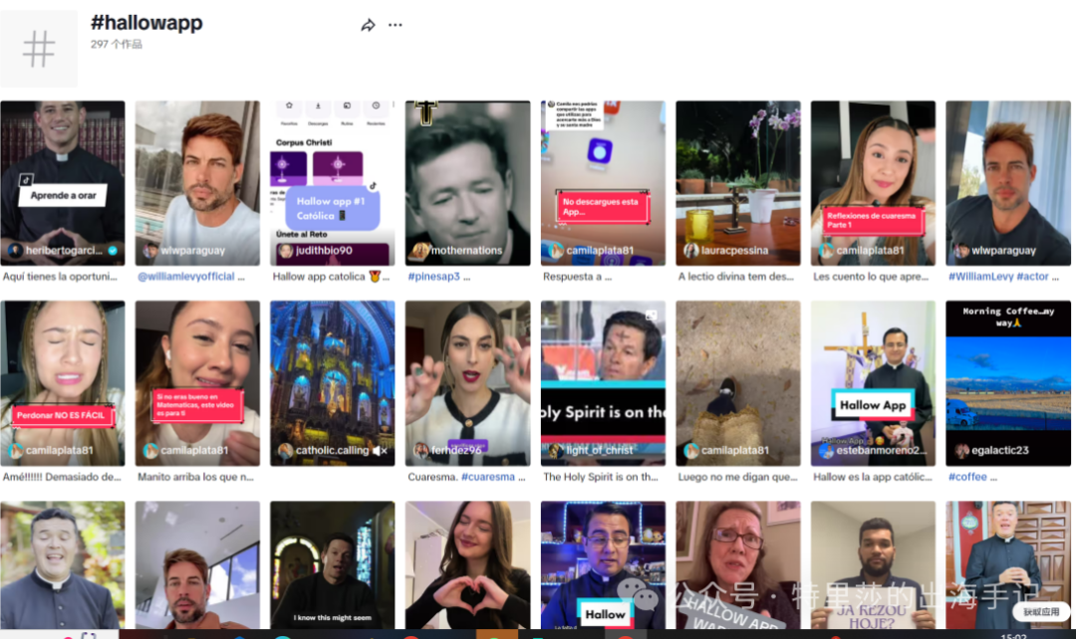Click the light_of_christ profile avatar
The width and height of the screenshot is (1076, 639).
(556, 451)
